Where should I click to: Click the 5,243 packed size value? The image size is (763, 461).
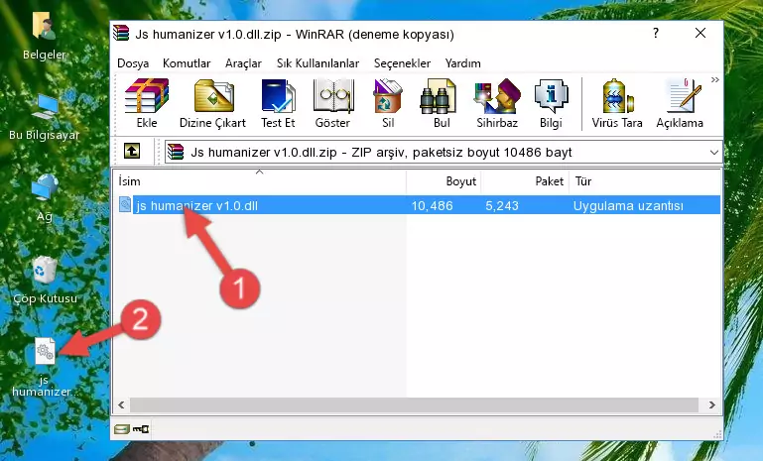[502, 205]
